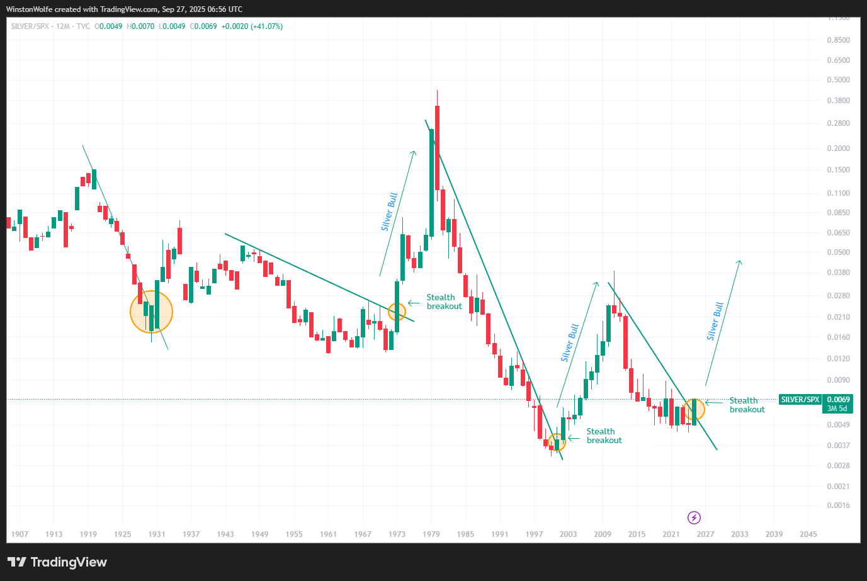867x581 pixels.
Task: Click the 0.0037 price axis label
Action: (838, 446)
